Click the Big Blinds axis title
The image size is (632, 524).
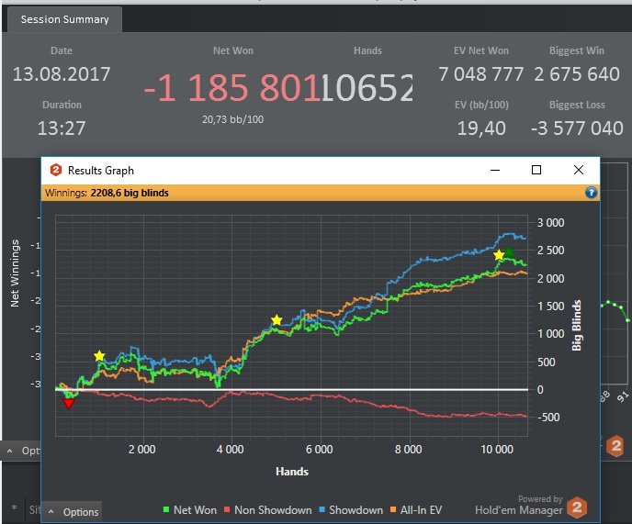pyautogui.click(x=577, y=325)
